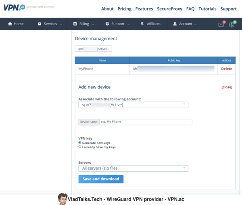The width and height of the screenshot is (242, 205).
Task: Open the Servers dropdown
Action: [134, 168]
